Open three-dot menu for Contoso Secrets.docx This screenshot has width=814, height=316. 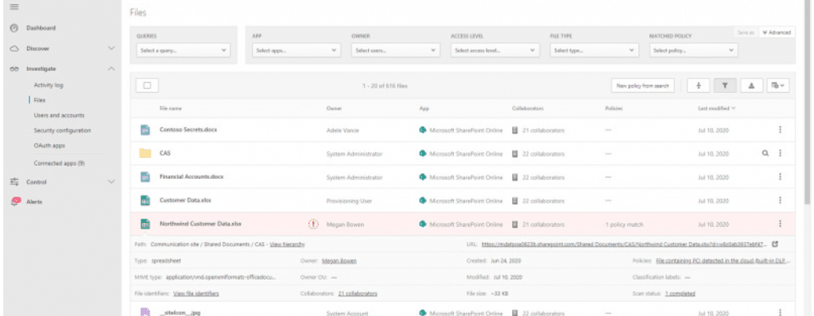coord(780,129)
